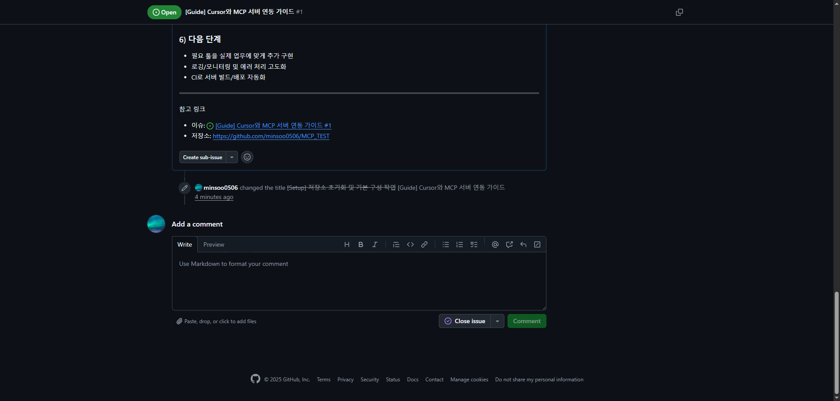Viewport: 840px width, 401px height.
Task: Click the user avatar beside Add a comment
Action: 156,224
